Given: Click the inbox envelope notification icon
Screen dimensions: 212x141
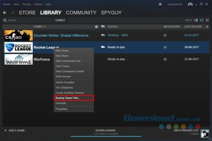Looking at the screenshot, I should coord(161,4).
